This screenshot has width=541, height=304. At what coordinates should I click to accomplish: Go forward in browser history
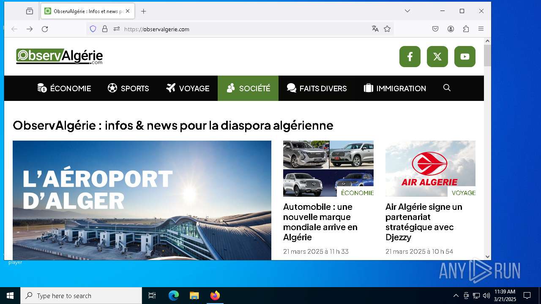[30, 29]
